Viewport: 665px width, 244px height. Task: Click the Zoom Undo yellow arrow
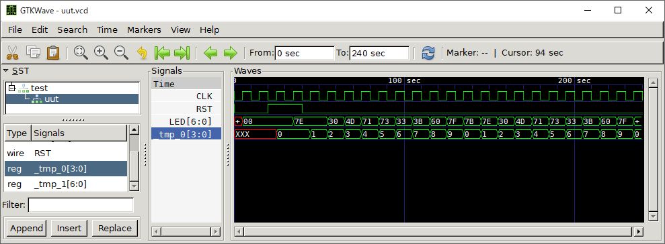pyautogui.click(x=142, y=53)
